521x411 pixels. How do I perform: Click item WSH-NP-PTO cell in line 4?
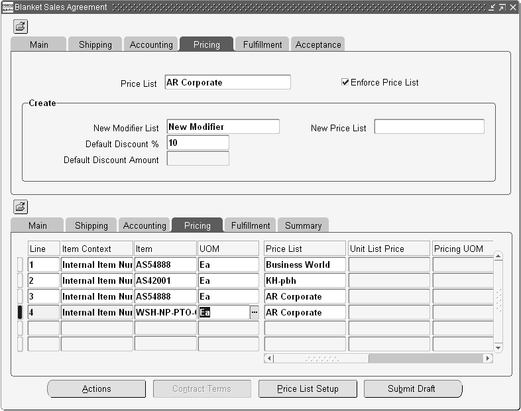click(x=166, y=312)
